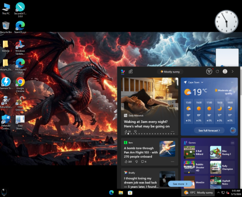Viewport: 242px width, 197px height.
Task: Open the SecureUxTheme desktop shortcut
Action: click(20, 10)
